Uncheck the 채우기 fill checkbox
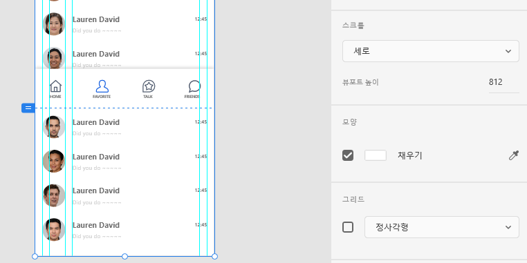Image resolution: width=527 pixels, height=263 pixels. point(348,155)
